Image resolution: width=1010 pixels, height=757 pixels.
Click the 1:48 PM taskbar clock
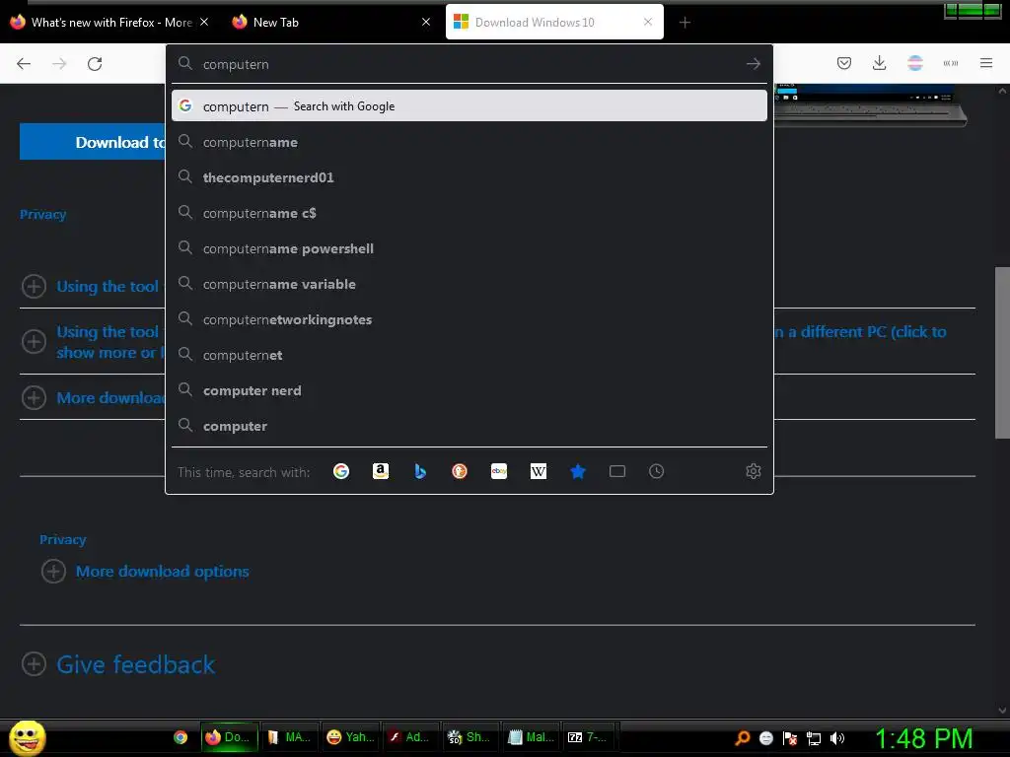pyautogui.click(x=923, y=738)
